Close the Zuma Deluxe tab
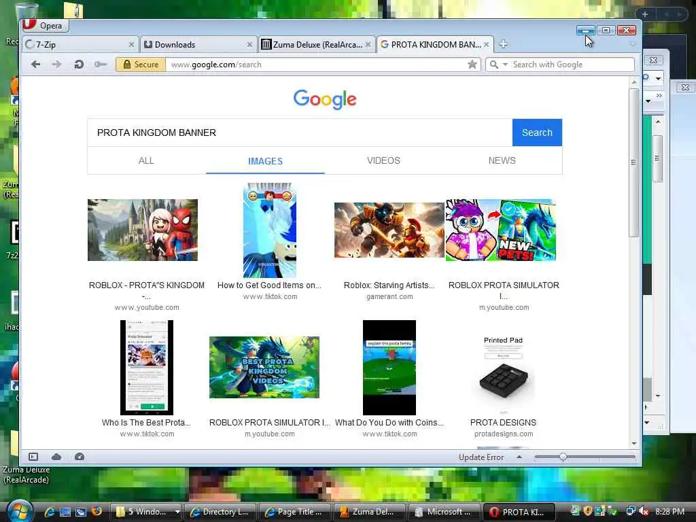The height and width of the screenshot is (522, 696). pos(368,44)
